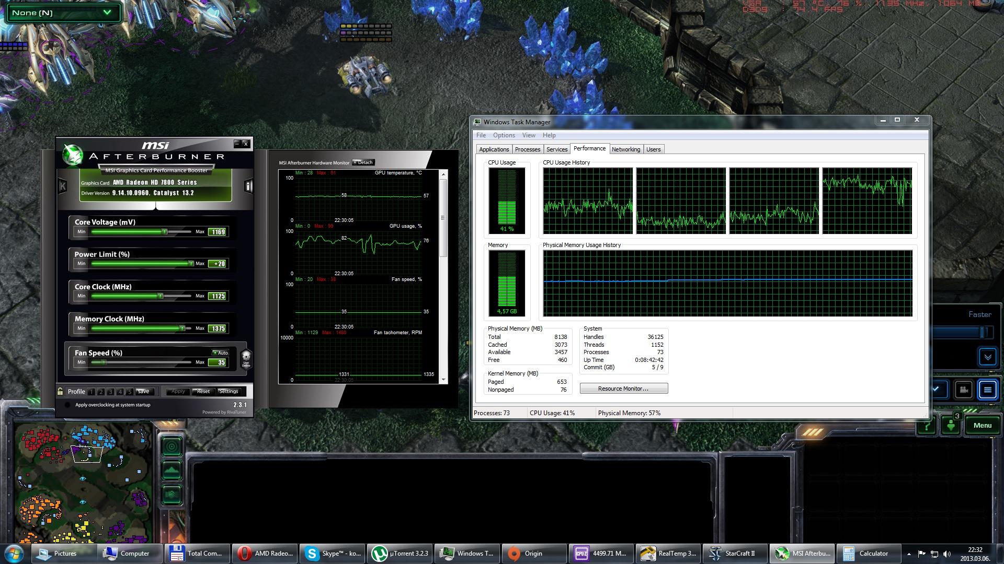Open Calculator from the taskbar
Image resolution: width=1004 pixels, height=564 pixels.
869,554
